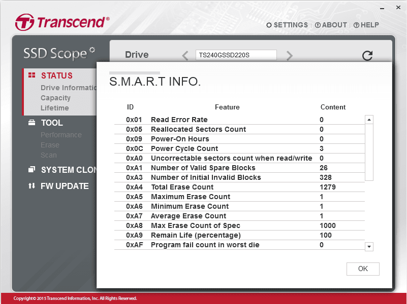The height and width of the screenshot is (304, 407).
Task: Click the Content column header
Action: (x=333, y=107)
